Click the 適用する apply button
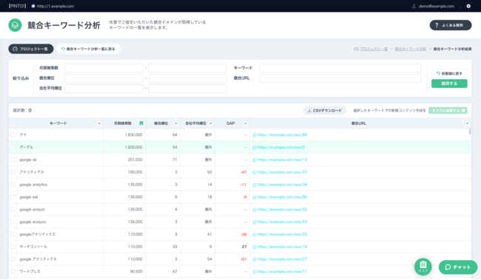Image resolution: width=481 pixels, height=280 pixels. [x=449, y=83]
